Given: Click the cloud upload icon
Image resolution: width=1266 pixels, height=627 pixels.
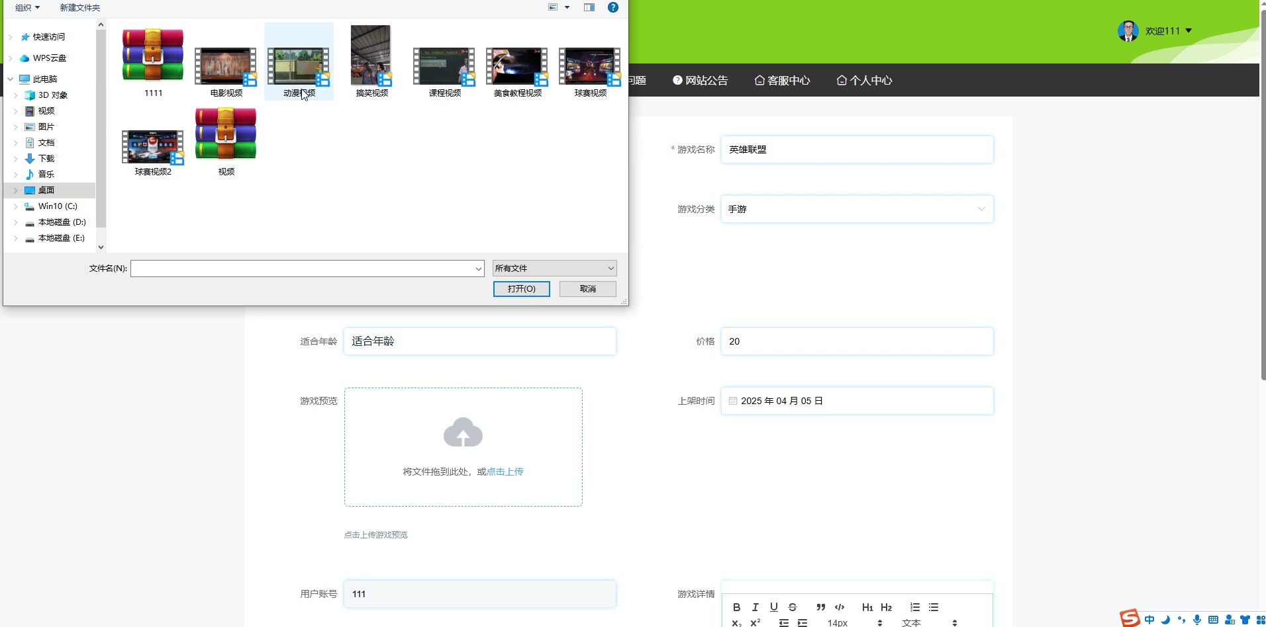Looking at the screenshot, I should [x=463, y=432].
